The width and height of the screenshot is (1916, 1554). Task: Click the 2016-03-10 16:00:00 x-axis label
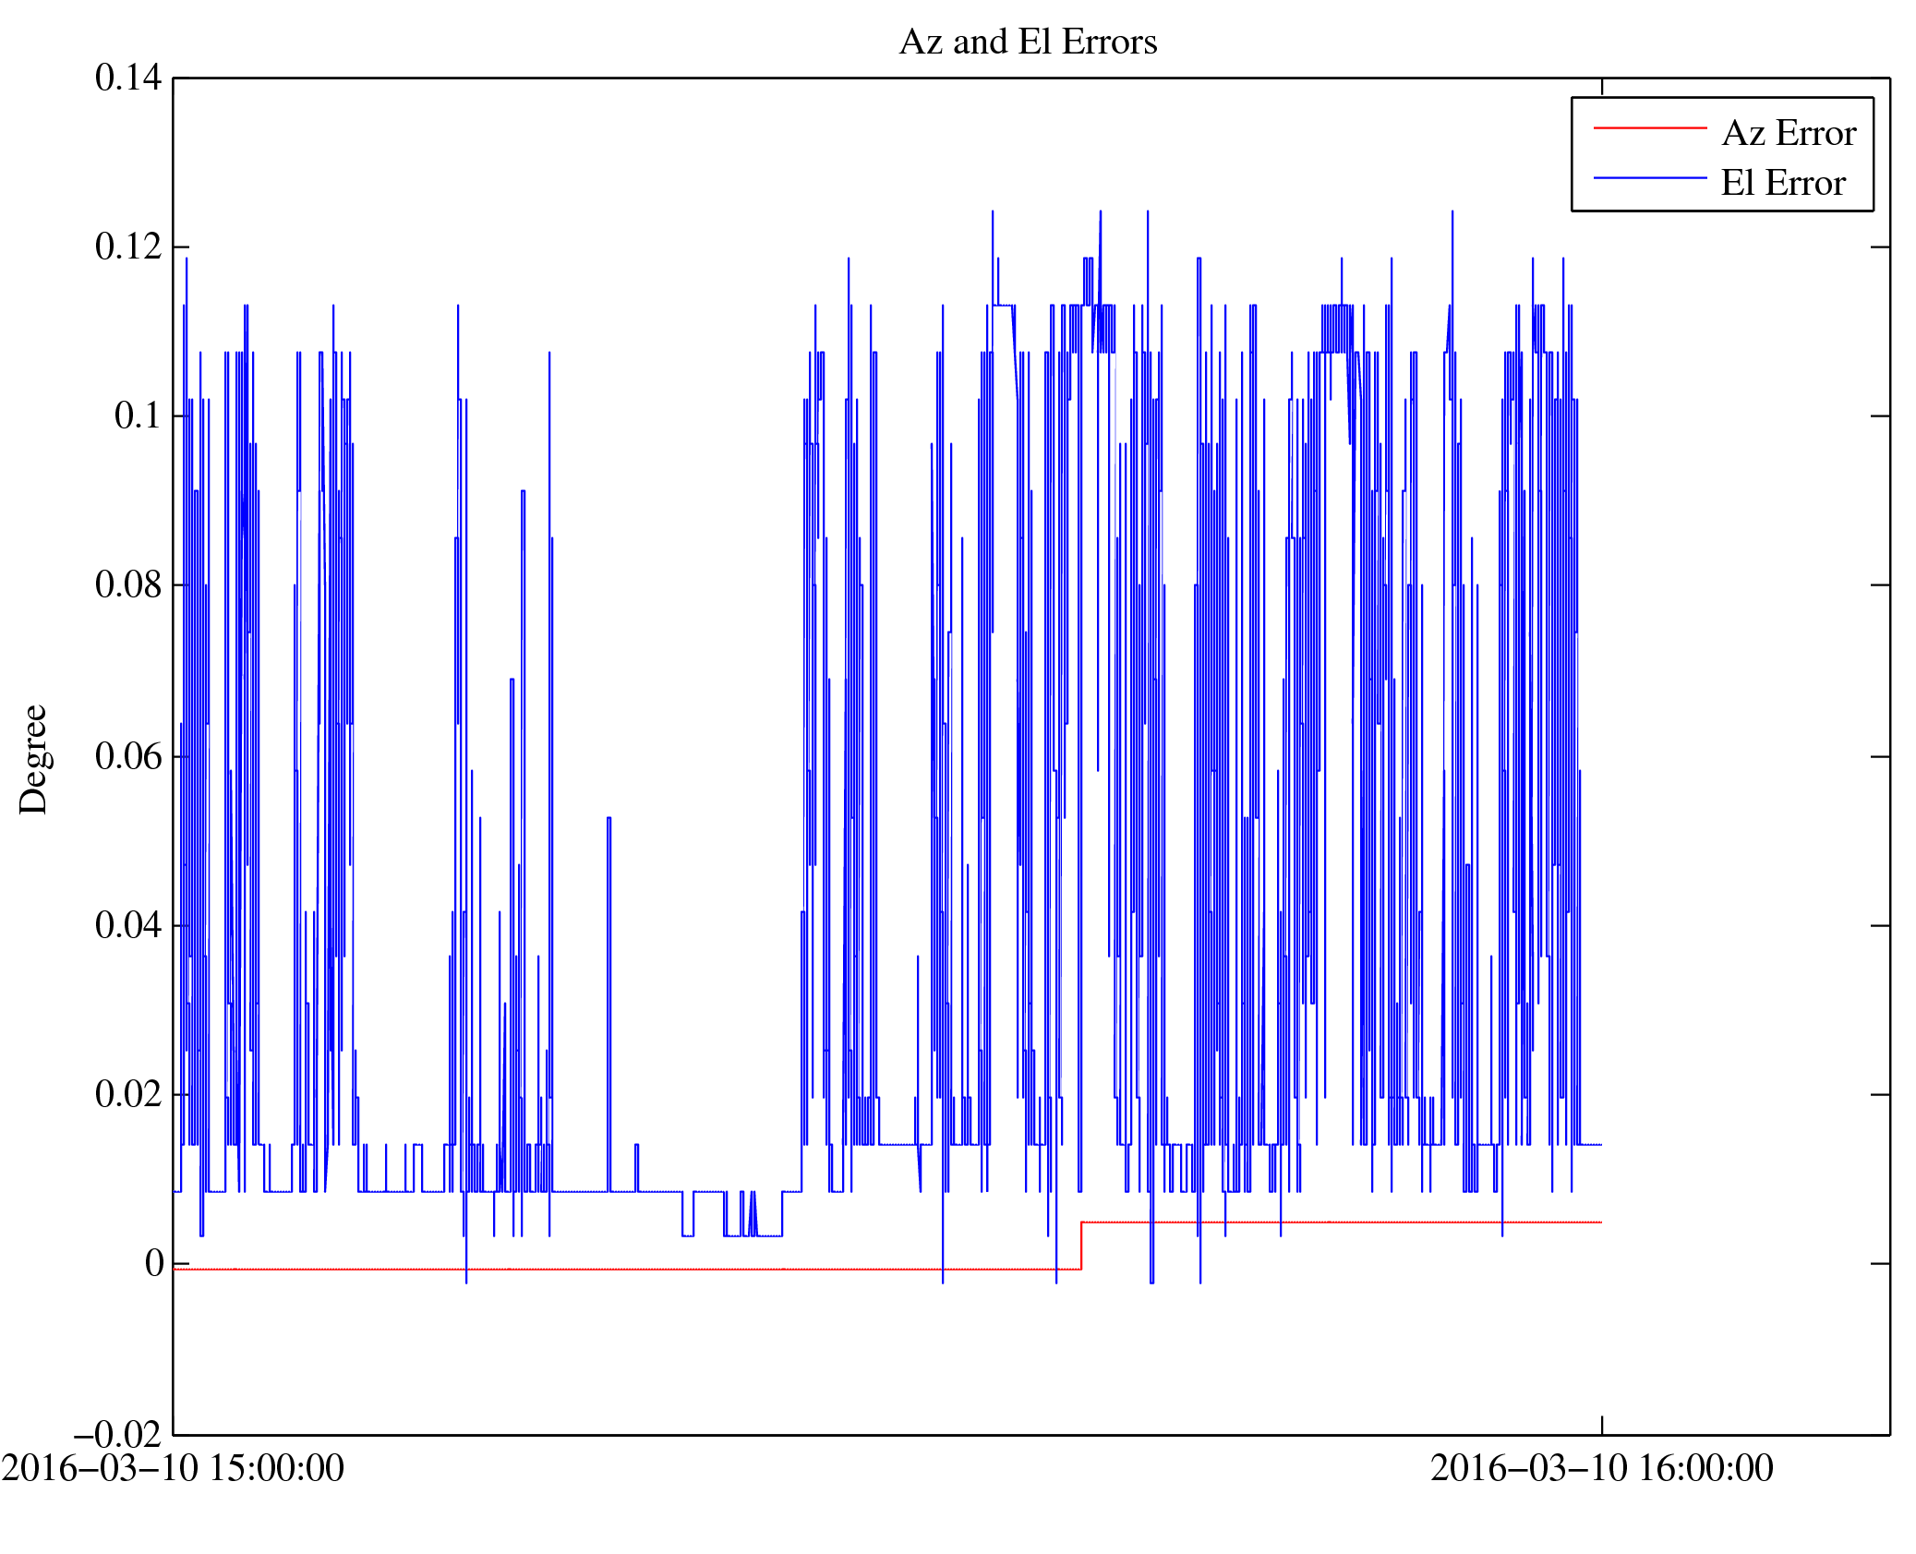tap(1601, 1468)
